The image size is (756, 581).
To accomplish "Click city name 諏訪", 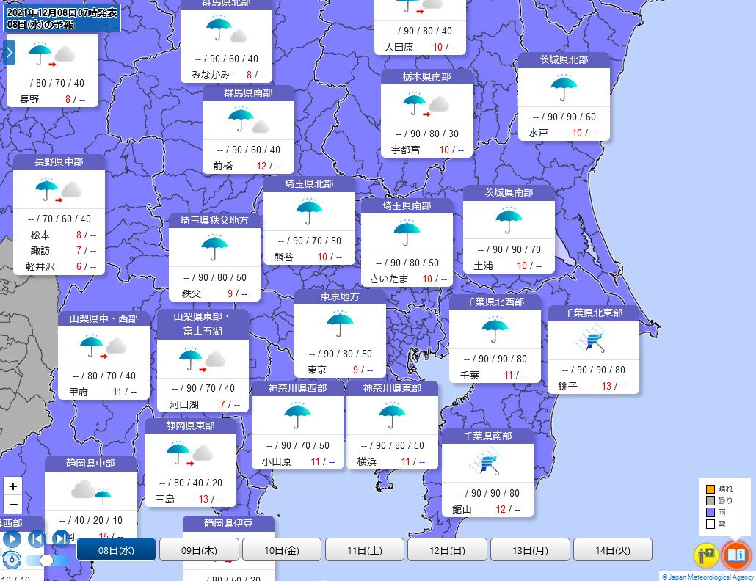I will [40, 250].
